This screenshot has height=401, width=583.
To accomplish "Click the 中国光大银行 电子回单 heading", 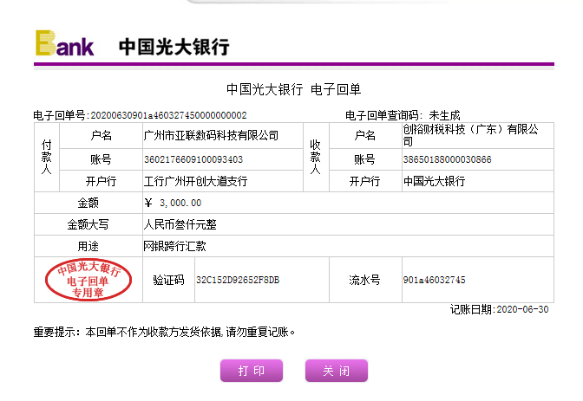I will [x=294, y=89].
